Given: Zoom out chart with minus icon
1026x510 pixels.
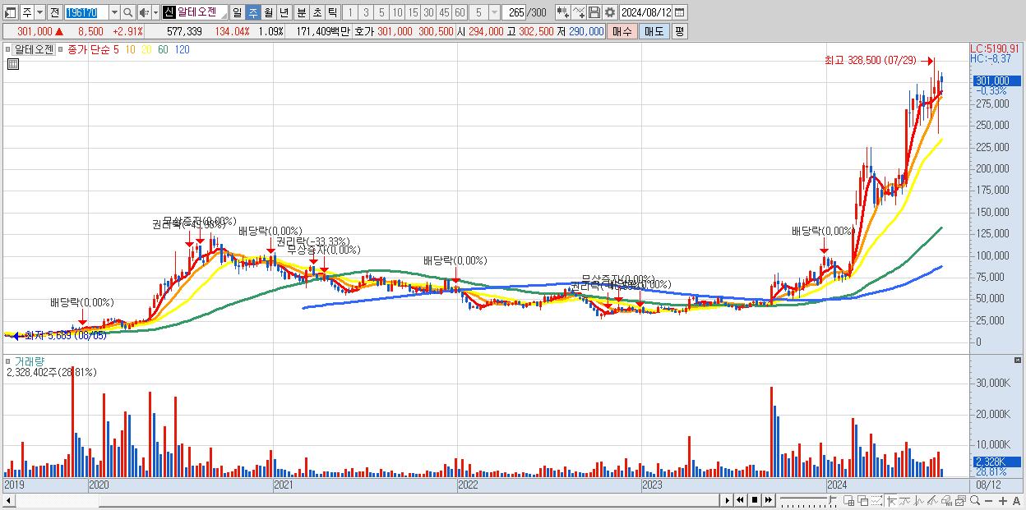Looking at the screenshot, I should click(x=988, y=500).
